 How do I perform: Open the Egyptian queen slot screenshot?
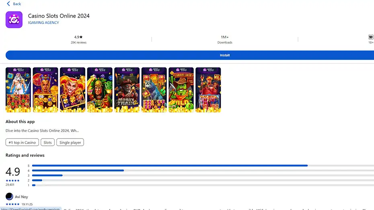click(x=45, y=90)
